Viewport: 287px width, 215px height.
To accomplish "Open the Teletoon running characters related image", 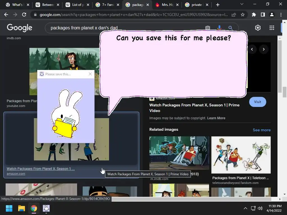I will click(241, 155).
